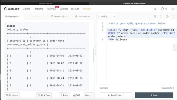Click 'Delivery table:' text
The width and height of the screenshot is (177, 100).
click(x=17, y=29)
